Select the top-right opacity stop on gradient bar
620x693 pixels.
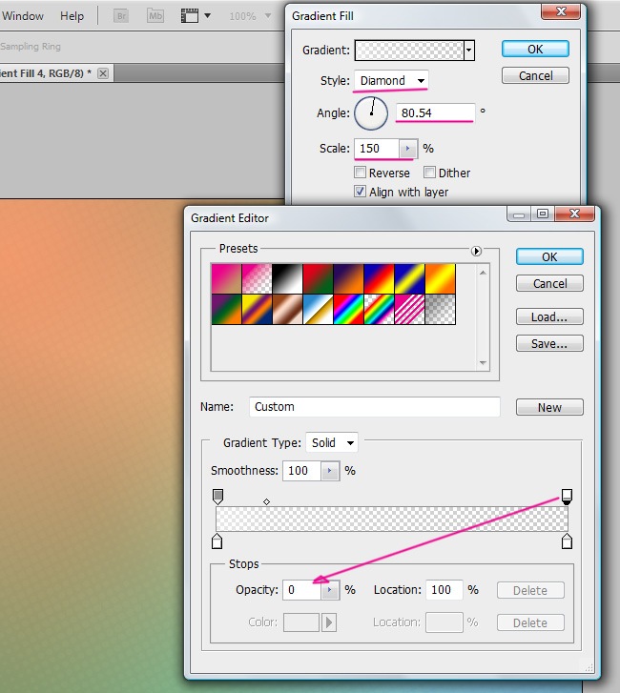pyautogui.click(x=567, y=496)
